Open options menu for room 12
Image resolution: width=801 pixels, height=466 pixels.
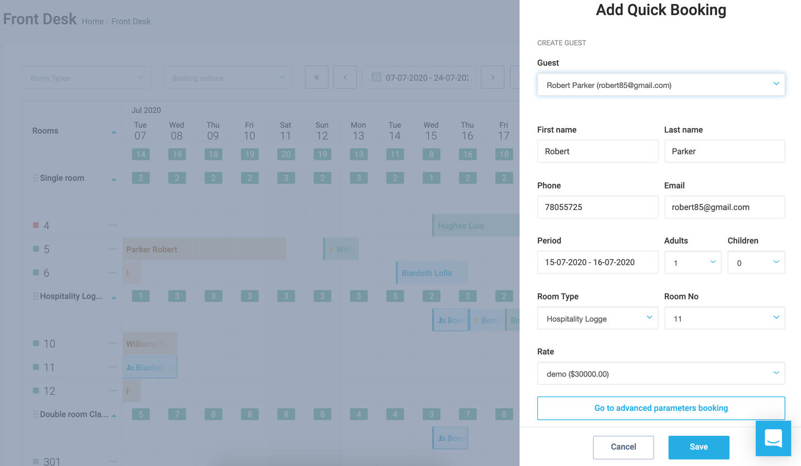[x=113, y=391]
